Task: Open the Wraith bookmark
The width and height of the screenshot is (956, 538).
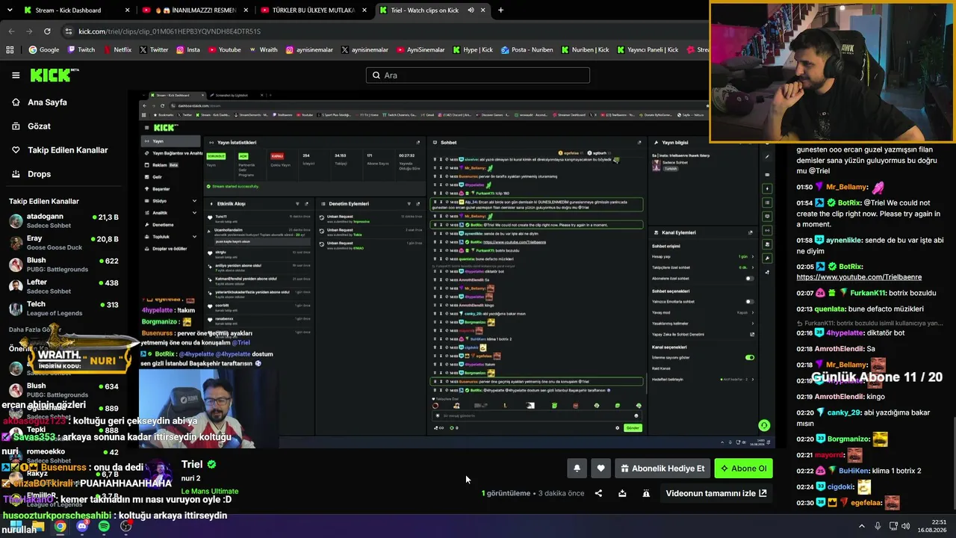Action: (263, 50)
